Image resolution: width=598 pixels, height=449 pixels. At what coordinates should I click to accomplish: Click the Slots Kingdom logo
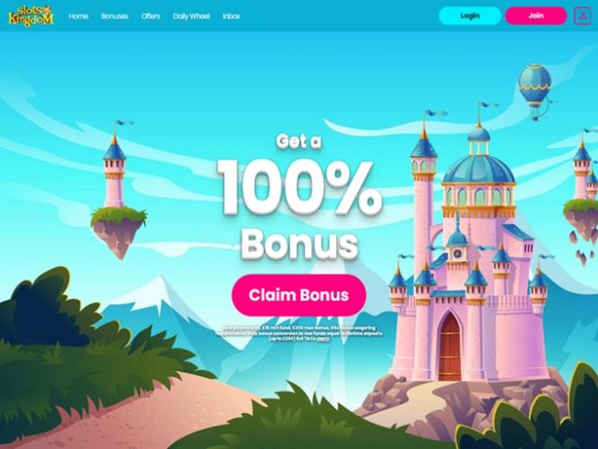coord(31,16)
